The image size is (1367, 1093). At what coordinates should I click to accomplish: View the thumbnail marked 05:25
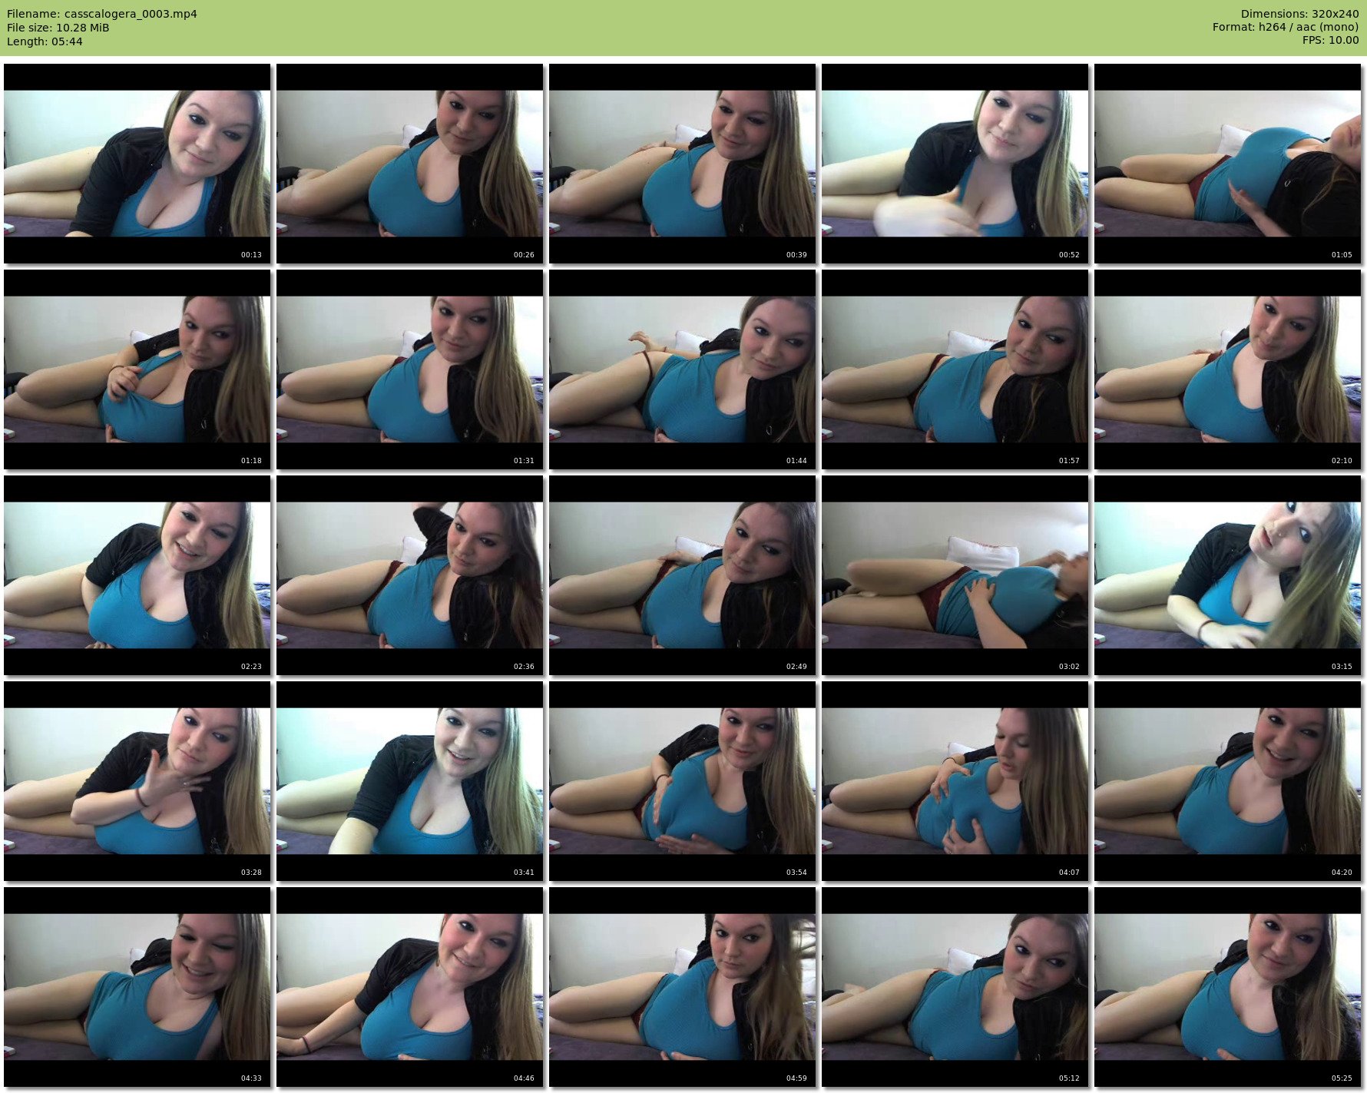click(1228, 987)
